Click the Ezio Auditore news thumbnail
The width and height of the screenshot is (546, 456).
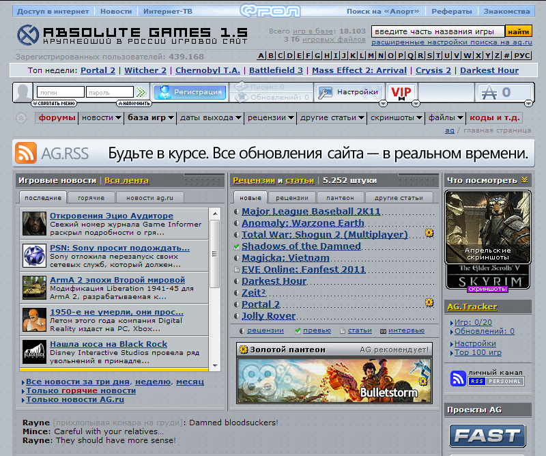pyautogui.click(x=35, y=224)
